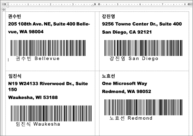Click the address 'N19 W24133 Riverwood Dr., Suite'

tap(48, 84)
